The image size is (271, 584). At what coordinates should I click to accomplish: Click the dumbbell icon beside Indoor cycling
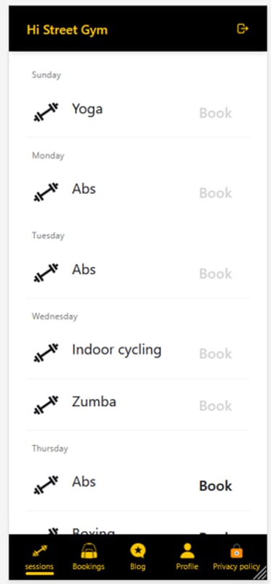(x=46, y=352)
